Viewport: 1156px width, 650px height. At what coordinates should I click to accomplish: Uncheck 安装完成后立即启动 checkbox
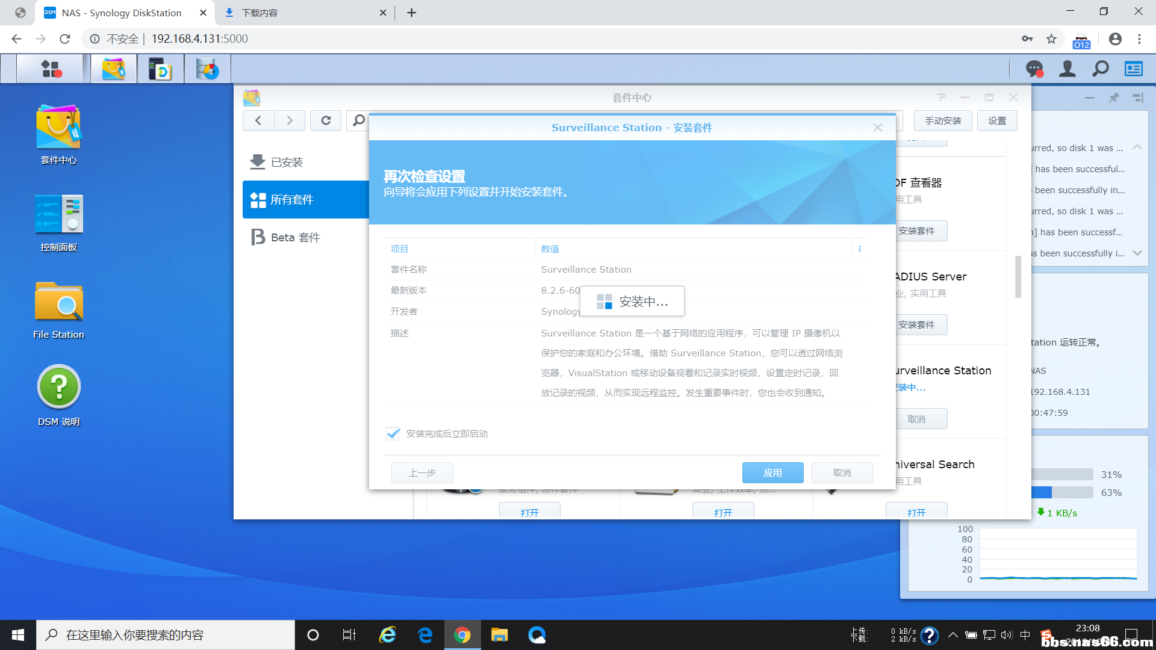(x=393, y=433)
